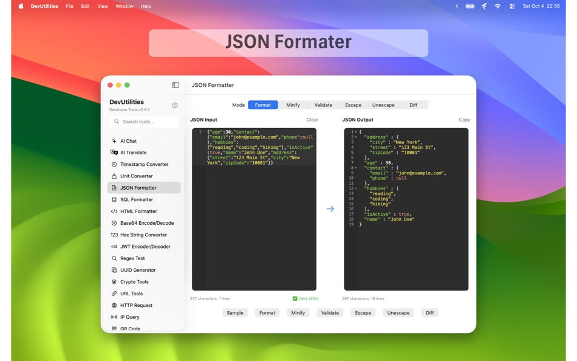Open Control Center icon in menu bar
Image resolution: width=577 pixels, height=361 pixels.
coord(512,6)
